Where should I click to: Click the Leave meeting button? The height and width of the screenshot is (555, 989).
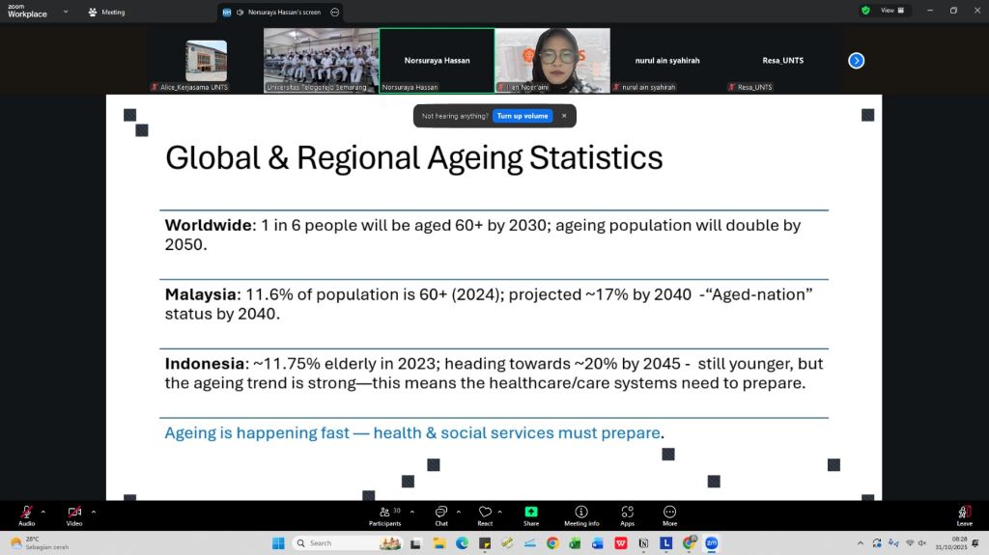pyautogui.click(x=964, y=513)
